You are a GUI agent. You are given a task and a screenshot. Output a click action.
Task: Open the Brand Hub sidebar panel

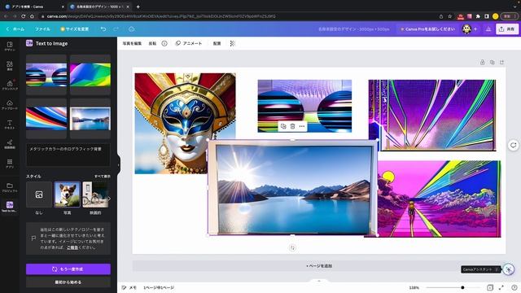pos(10,85)
